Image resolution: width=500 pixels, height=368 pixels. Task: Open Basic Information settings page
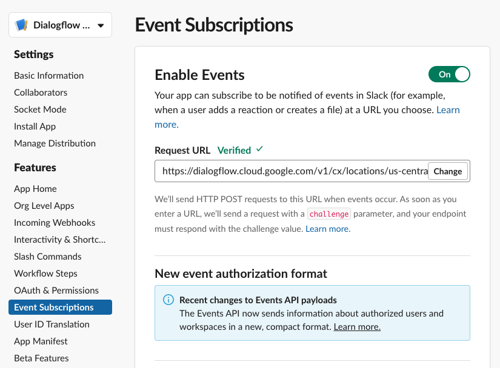[x=49, y=76]
